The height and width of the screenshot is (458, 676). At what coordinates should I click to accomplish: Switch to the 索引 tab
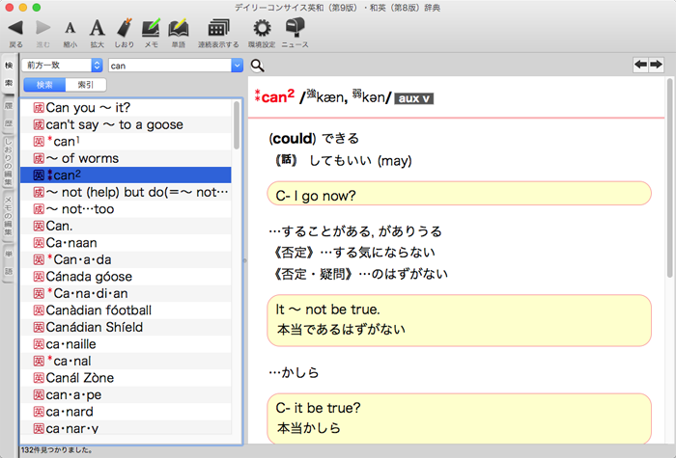click(x=85, y=85)
